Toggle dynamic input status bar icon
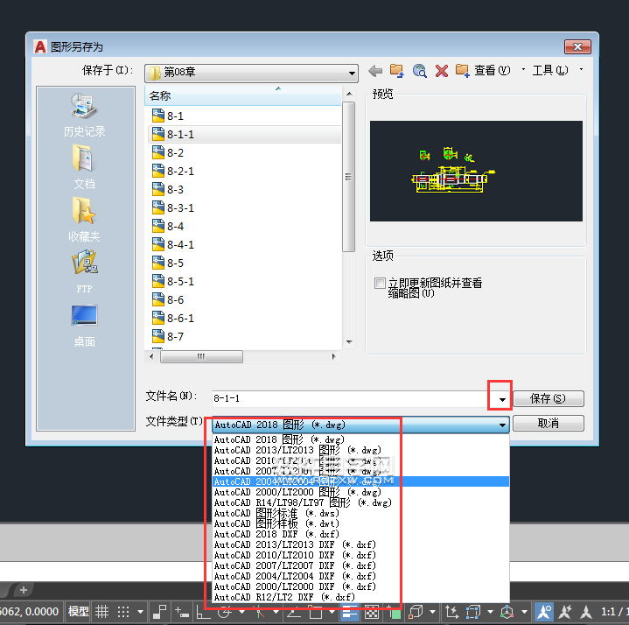Image resolution: width=629 pixels, height=625 pixels. pyautogui.click(x=181, y=612)
